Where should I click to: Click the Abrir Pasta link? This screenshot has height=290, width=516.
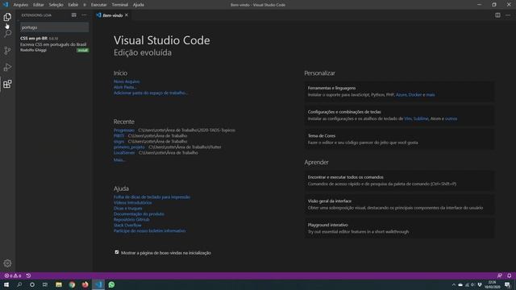coord(125,87)
